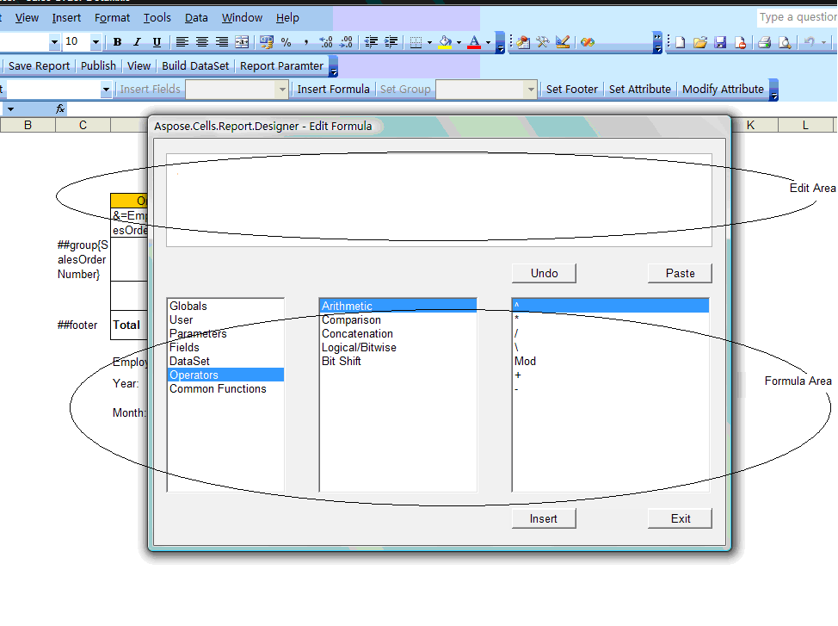Screen dimensions: 838x626
Task: Click the Undo arrow in the toolbar
Action: point(809,42)
